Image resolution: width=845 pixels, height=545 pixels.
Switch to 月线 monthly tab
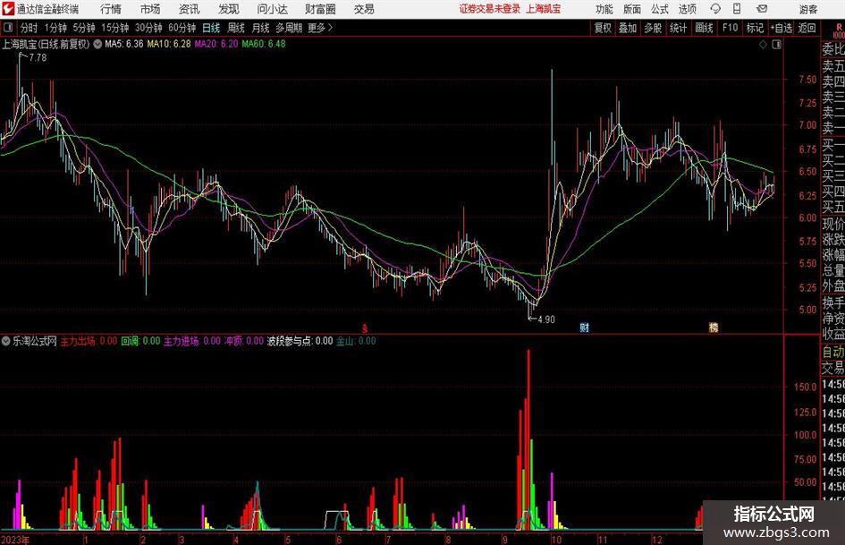coord(261,28)
